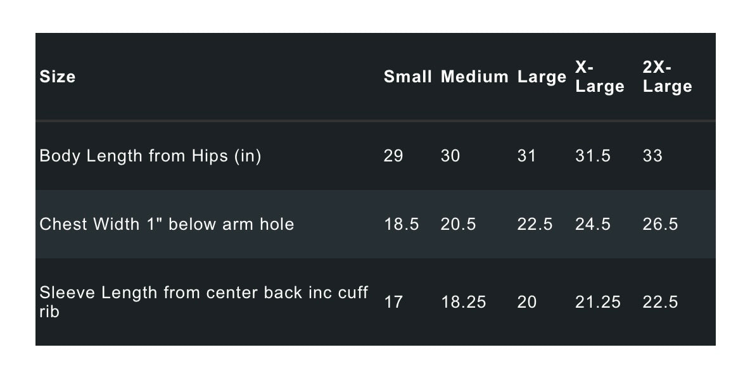Click X-Large sleeve length value 21.25

click(x=597, y=302)
